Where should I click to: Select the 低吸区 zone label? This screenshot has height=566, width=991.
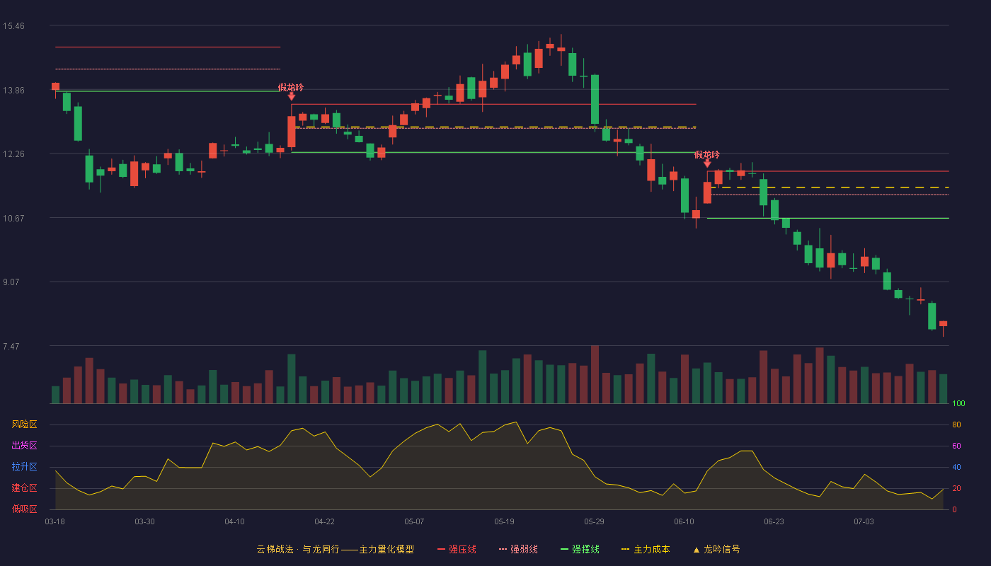coord(24,509)
